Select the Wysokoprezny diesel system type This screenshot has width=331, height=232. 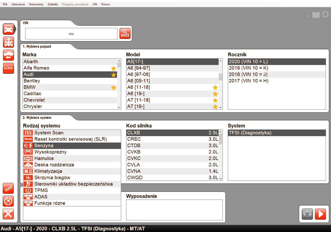pyautogui.click(x=72, y=152)
